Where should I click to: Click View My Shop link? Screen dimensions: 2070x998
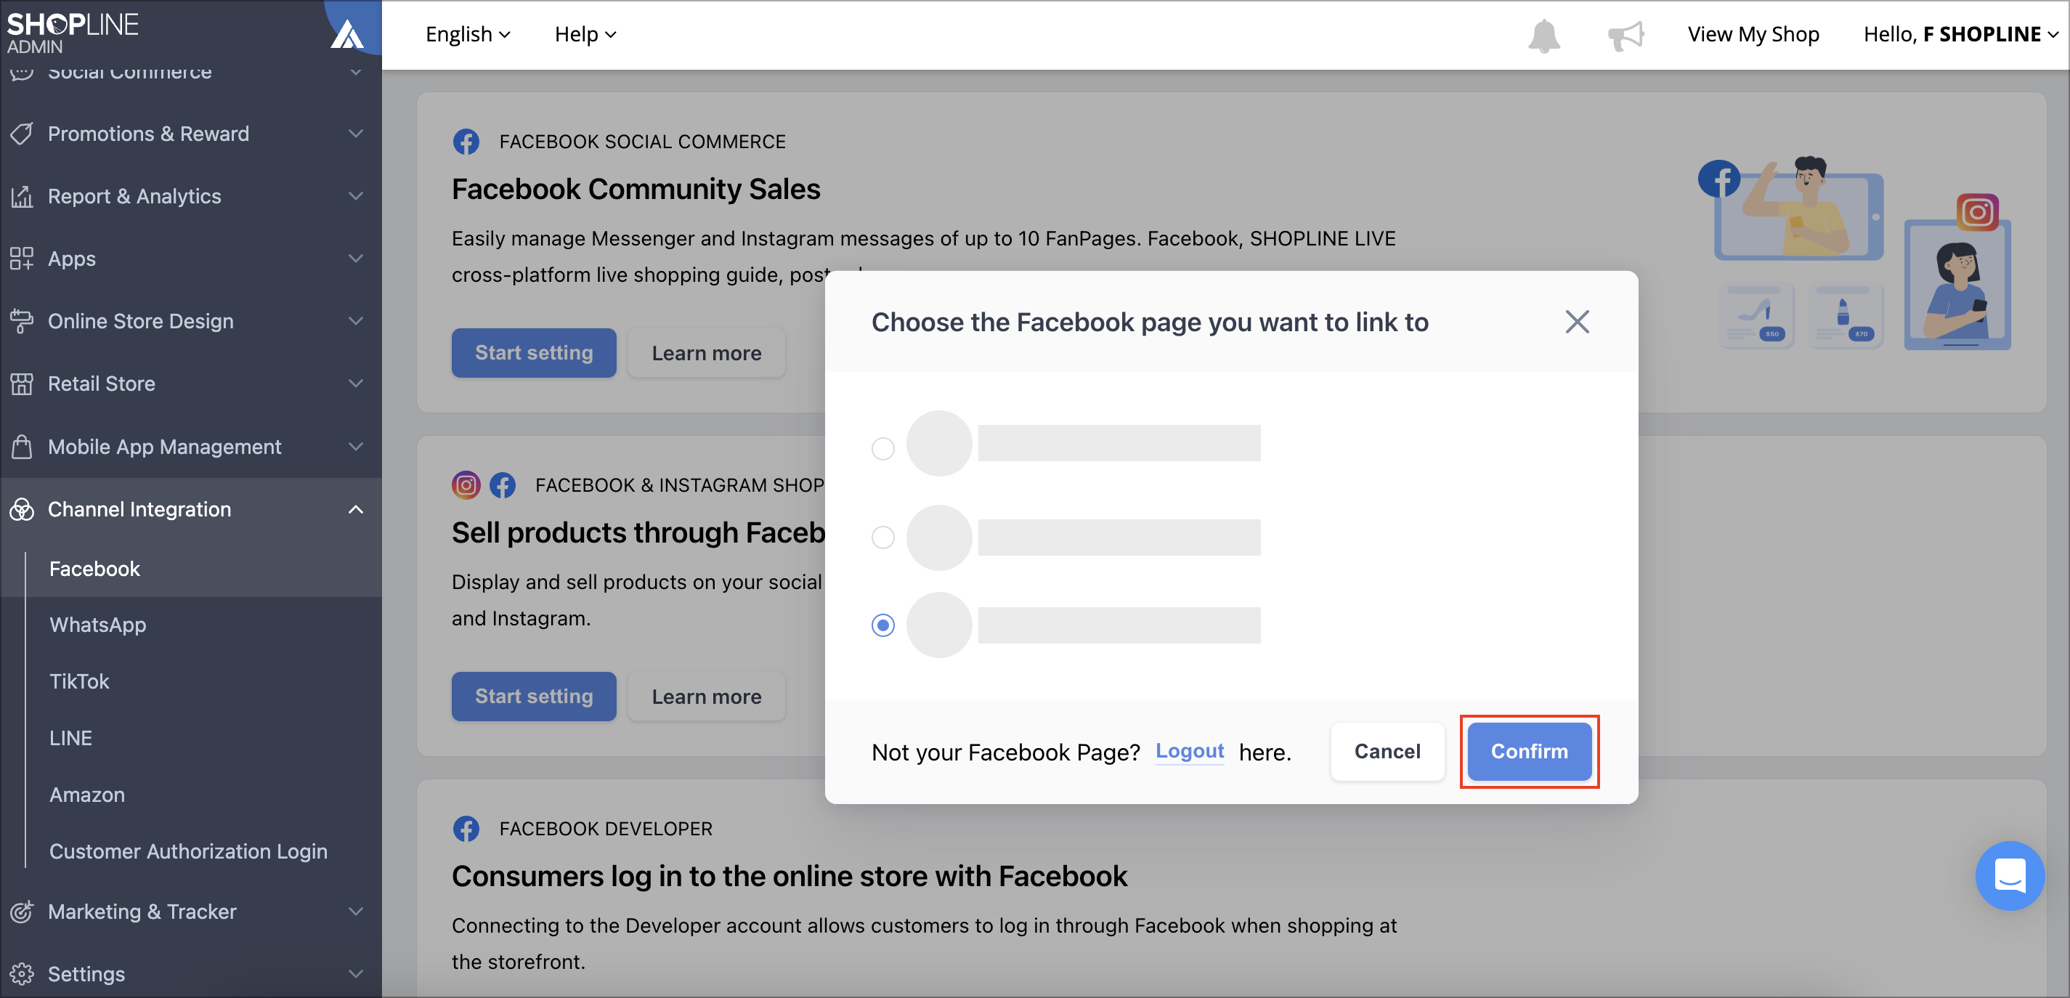[1753, 35]
